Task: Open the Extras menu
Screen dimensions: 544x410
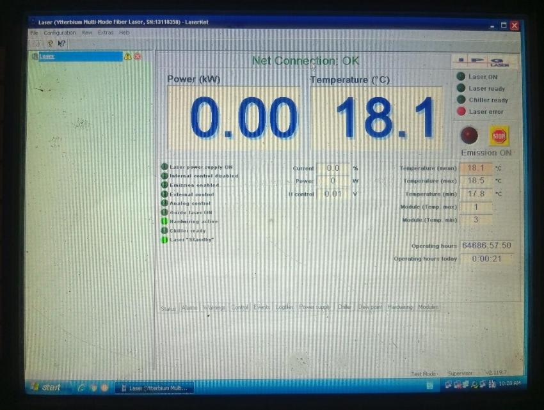Action: [106, 33]
